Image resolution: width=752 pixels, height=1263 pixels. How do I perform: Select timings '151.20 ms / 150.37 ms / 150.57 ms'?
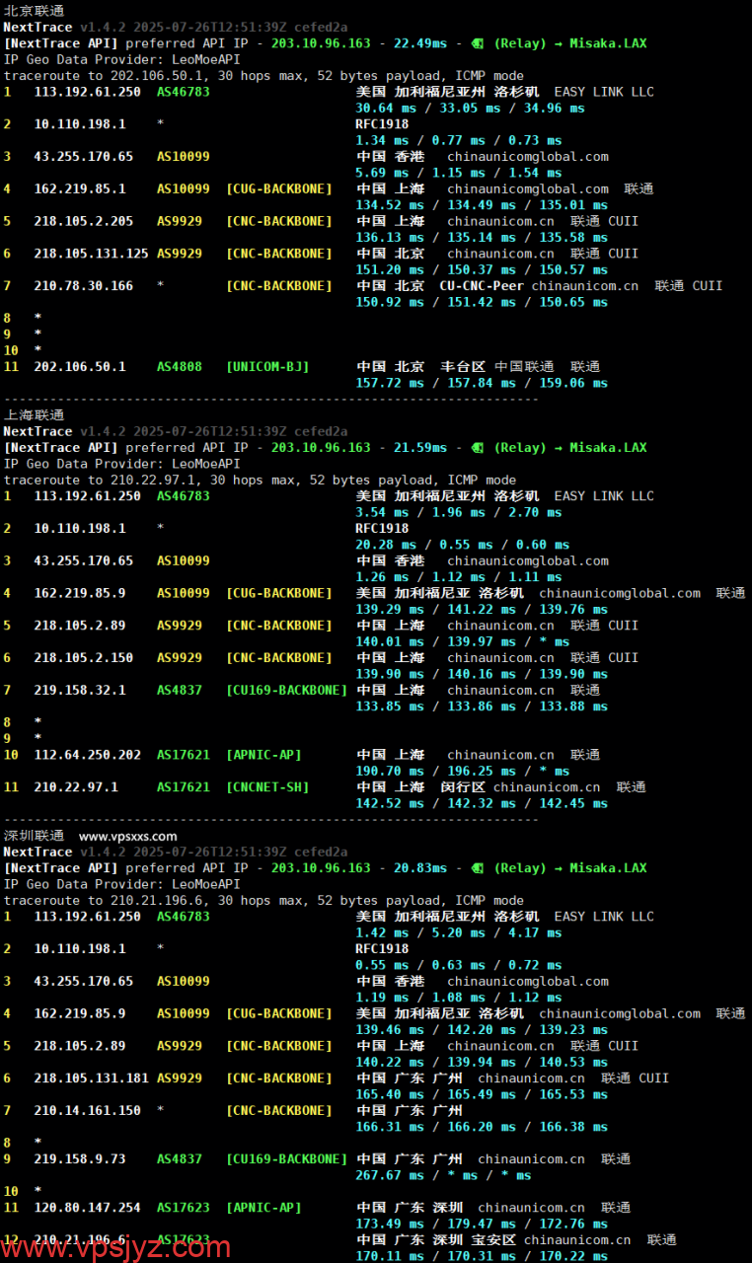482,270
